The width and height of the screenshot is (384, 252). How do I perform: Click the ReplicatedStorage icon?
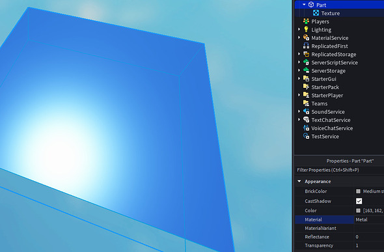click(x=306, y=54)
